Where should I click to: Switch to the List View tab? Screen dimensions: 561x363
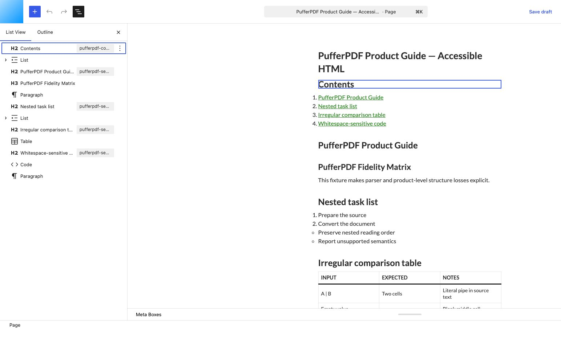[x=16, y=32]
